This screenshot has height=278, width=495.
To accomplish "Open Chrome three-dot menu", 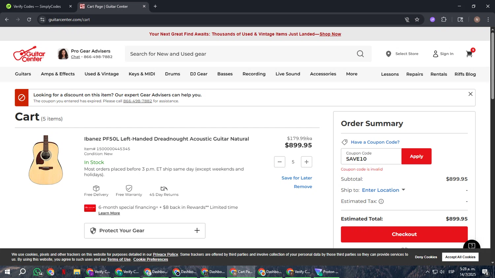I will [488, 19].
